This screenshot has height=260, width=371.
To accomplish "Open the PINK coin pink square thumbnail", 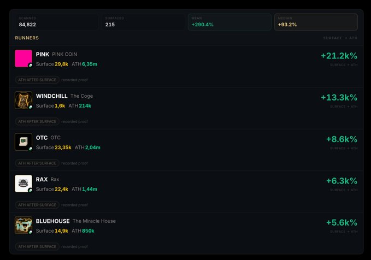I will coord(23,58).
